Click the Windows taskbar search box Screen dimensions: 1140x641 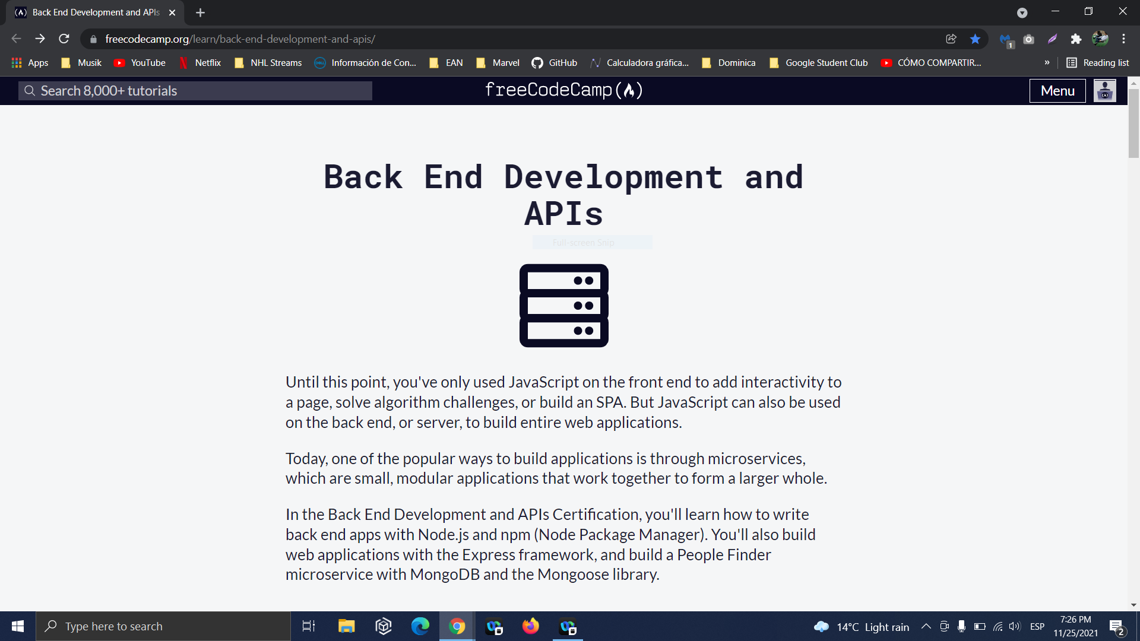(x=163, y=626)
